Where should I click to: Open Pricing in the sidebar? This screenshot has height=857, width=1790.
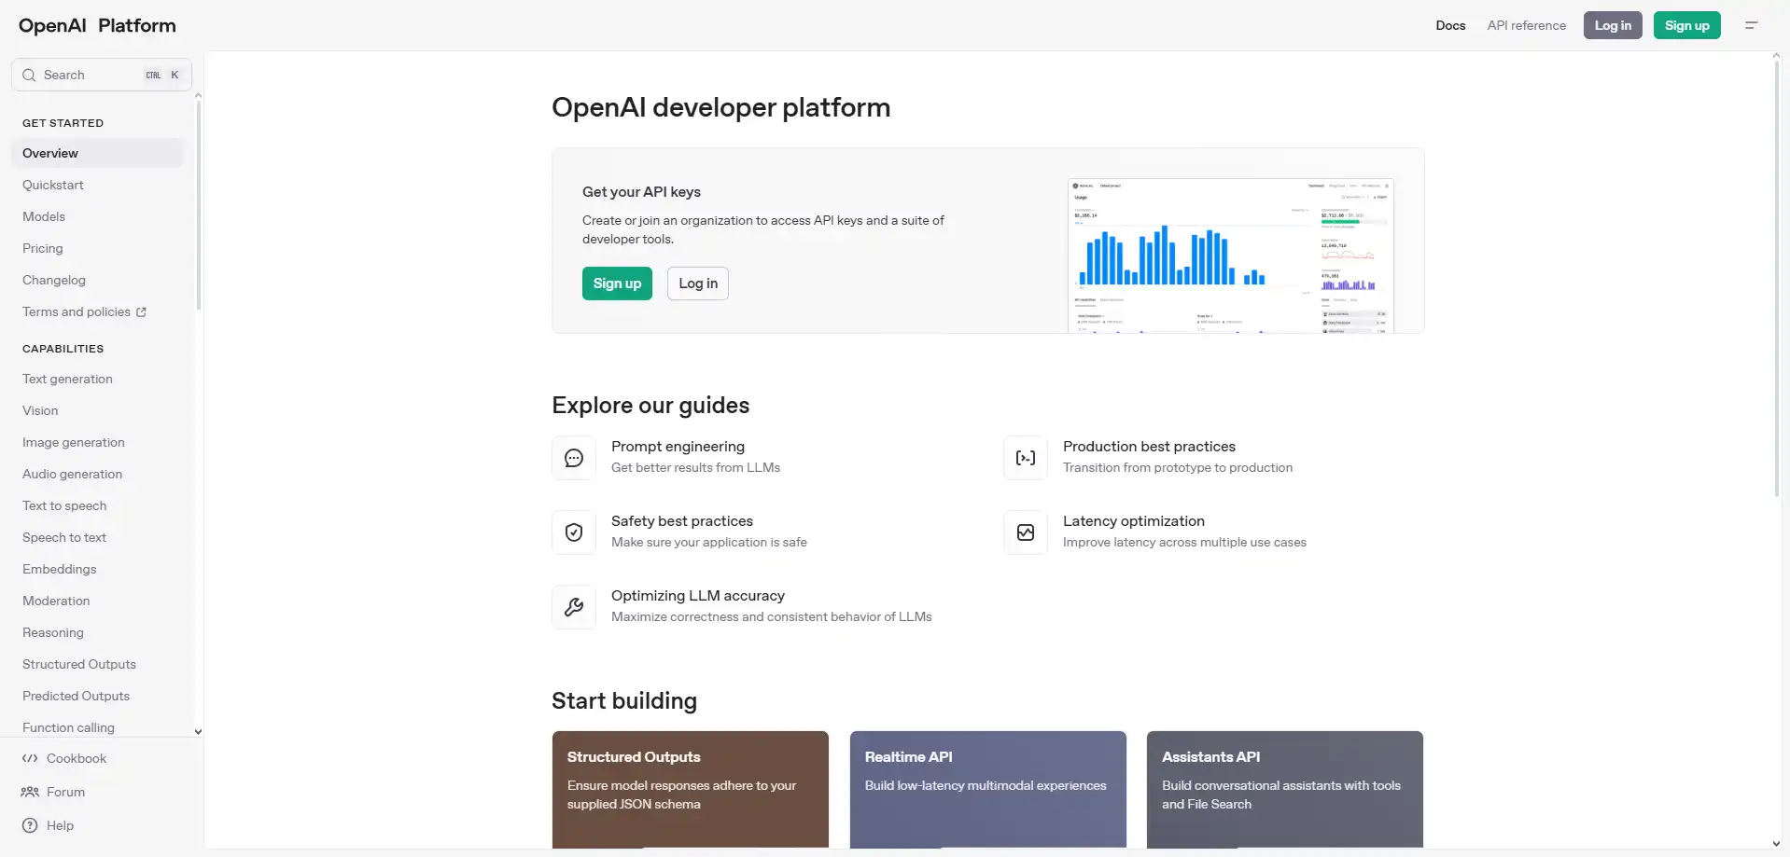(43, 249)
